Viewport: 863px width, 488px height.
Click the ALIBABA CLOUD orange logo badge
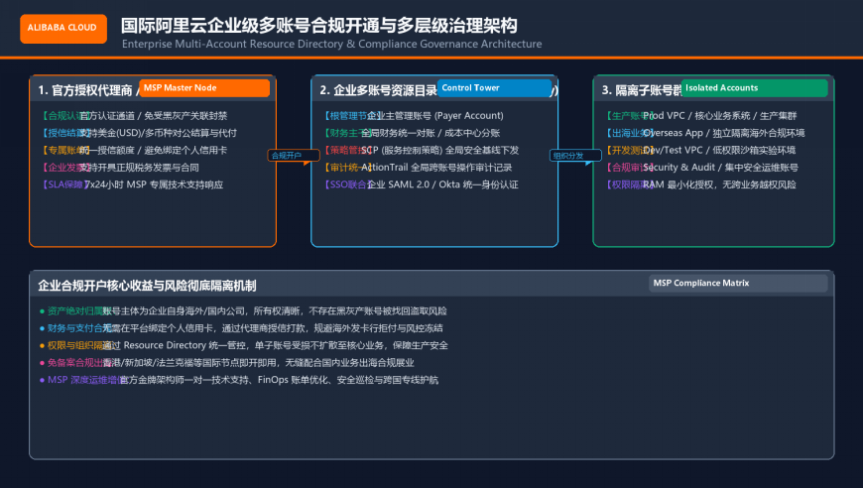(x=63, y=28)
